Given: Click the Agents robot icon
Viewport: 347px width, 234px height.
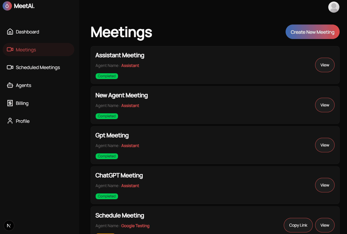Looking at the screenshot, I should [10, 85].
